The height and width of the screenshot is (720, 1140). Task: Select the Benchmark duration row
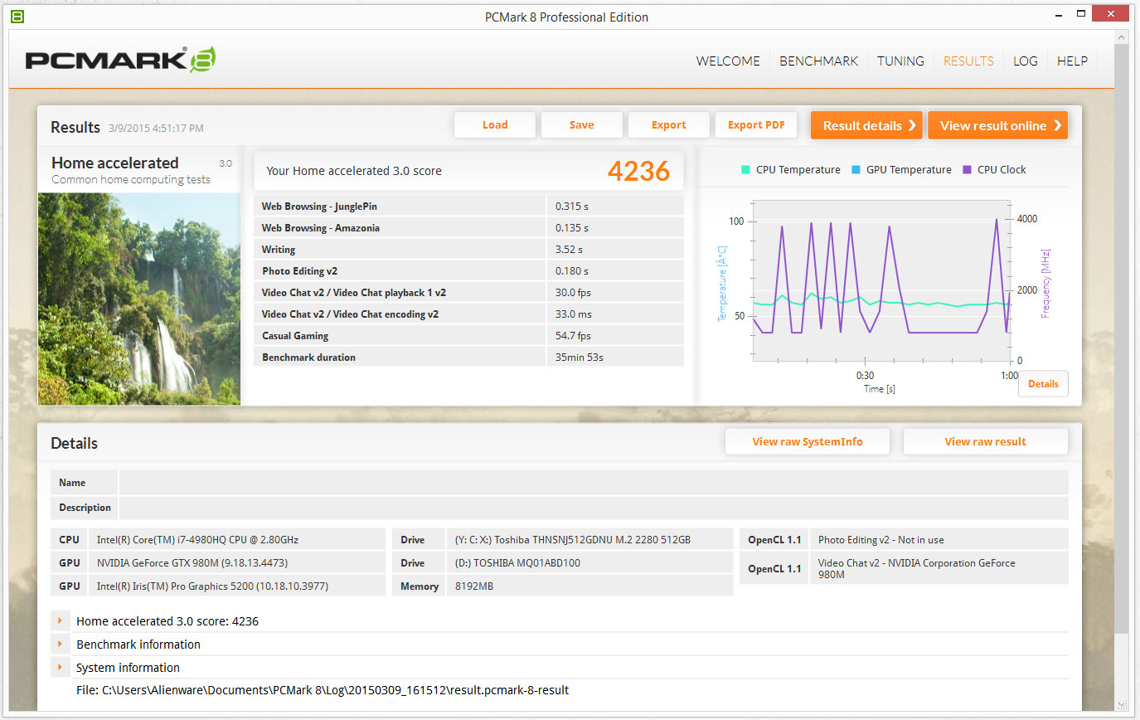(x=468, y=357)
